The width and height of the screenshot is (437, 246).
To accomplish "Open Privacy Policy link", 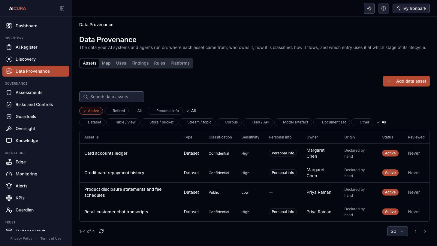I will click(x=21, y=238).
